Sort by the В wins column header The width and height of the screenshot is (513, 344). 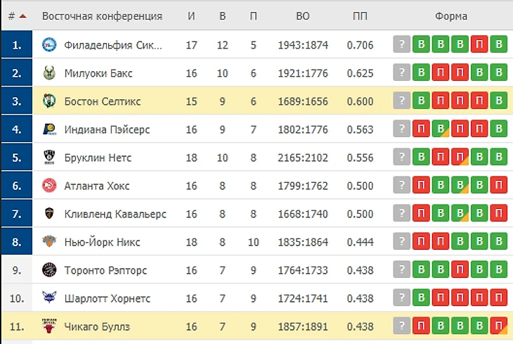(x=223, y=16)
